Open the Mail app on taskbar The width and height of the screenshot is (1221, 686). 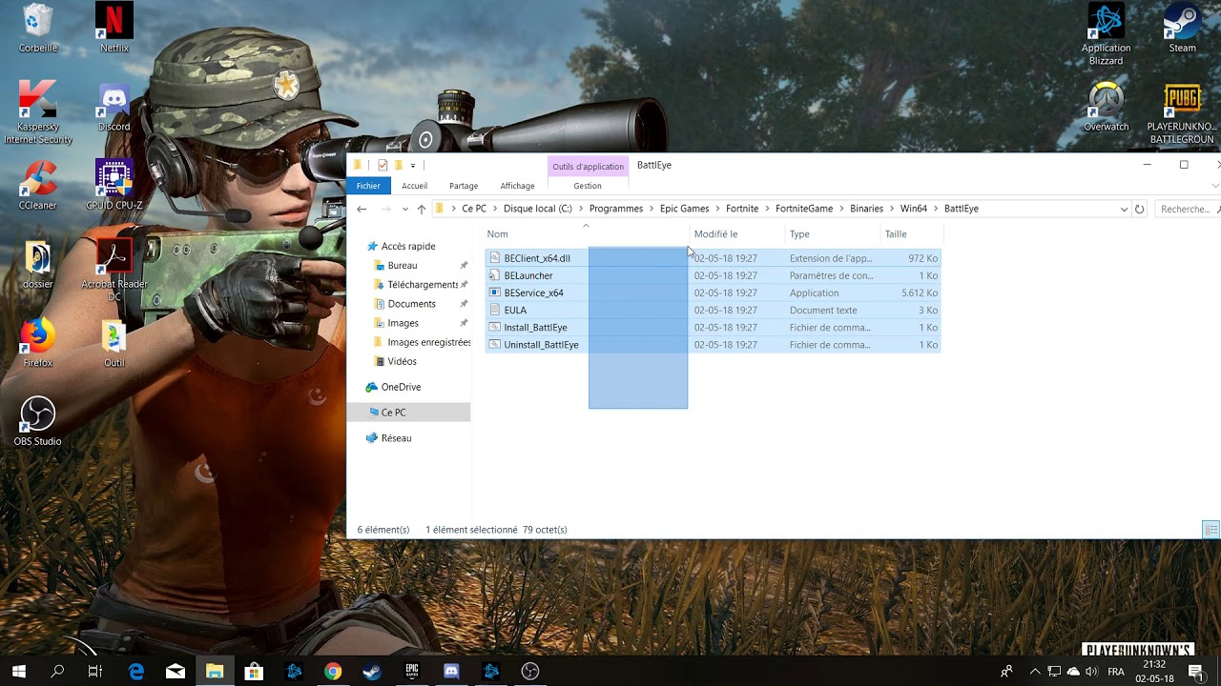point(176,672)
